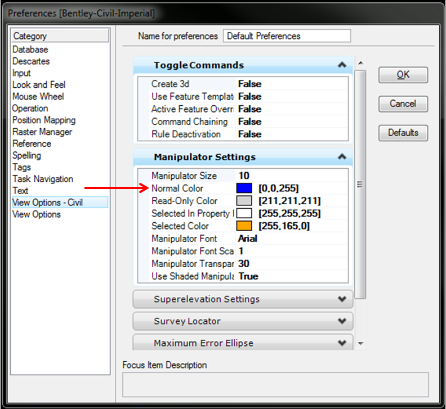Click the Name for preferences field
Screen dimensions: 446x409
[287, 36]
